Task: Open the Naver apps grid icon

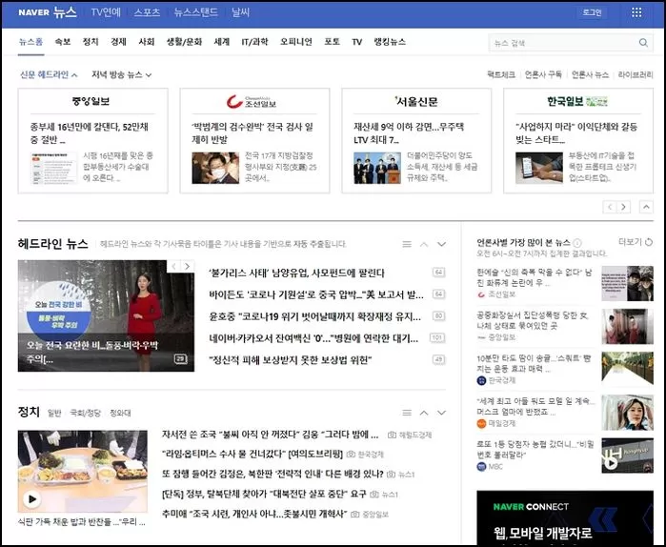Action: (x=636, y=12)
